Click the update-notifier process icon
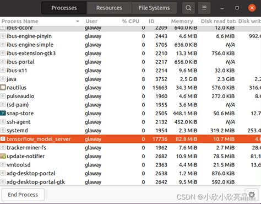Viewport: 261px width, 204px height. pyautogui.click(x=3, y=156)
